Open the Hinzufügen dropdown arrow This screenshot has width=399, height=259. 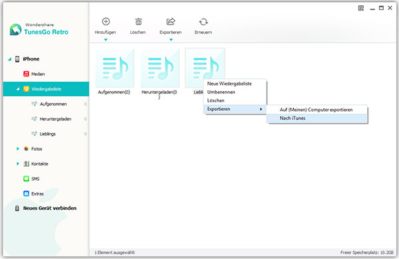(106, 40)
